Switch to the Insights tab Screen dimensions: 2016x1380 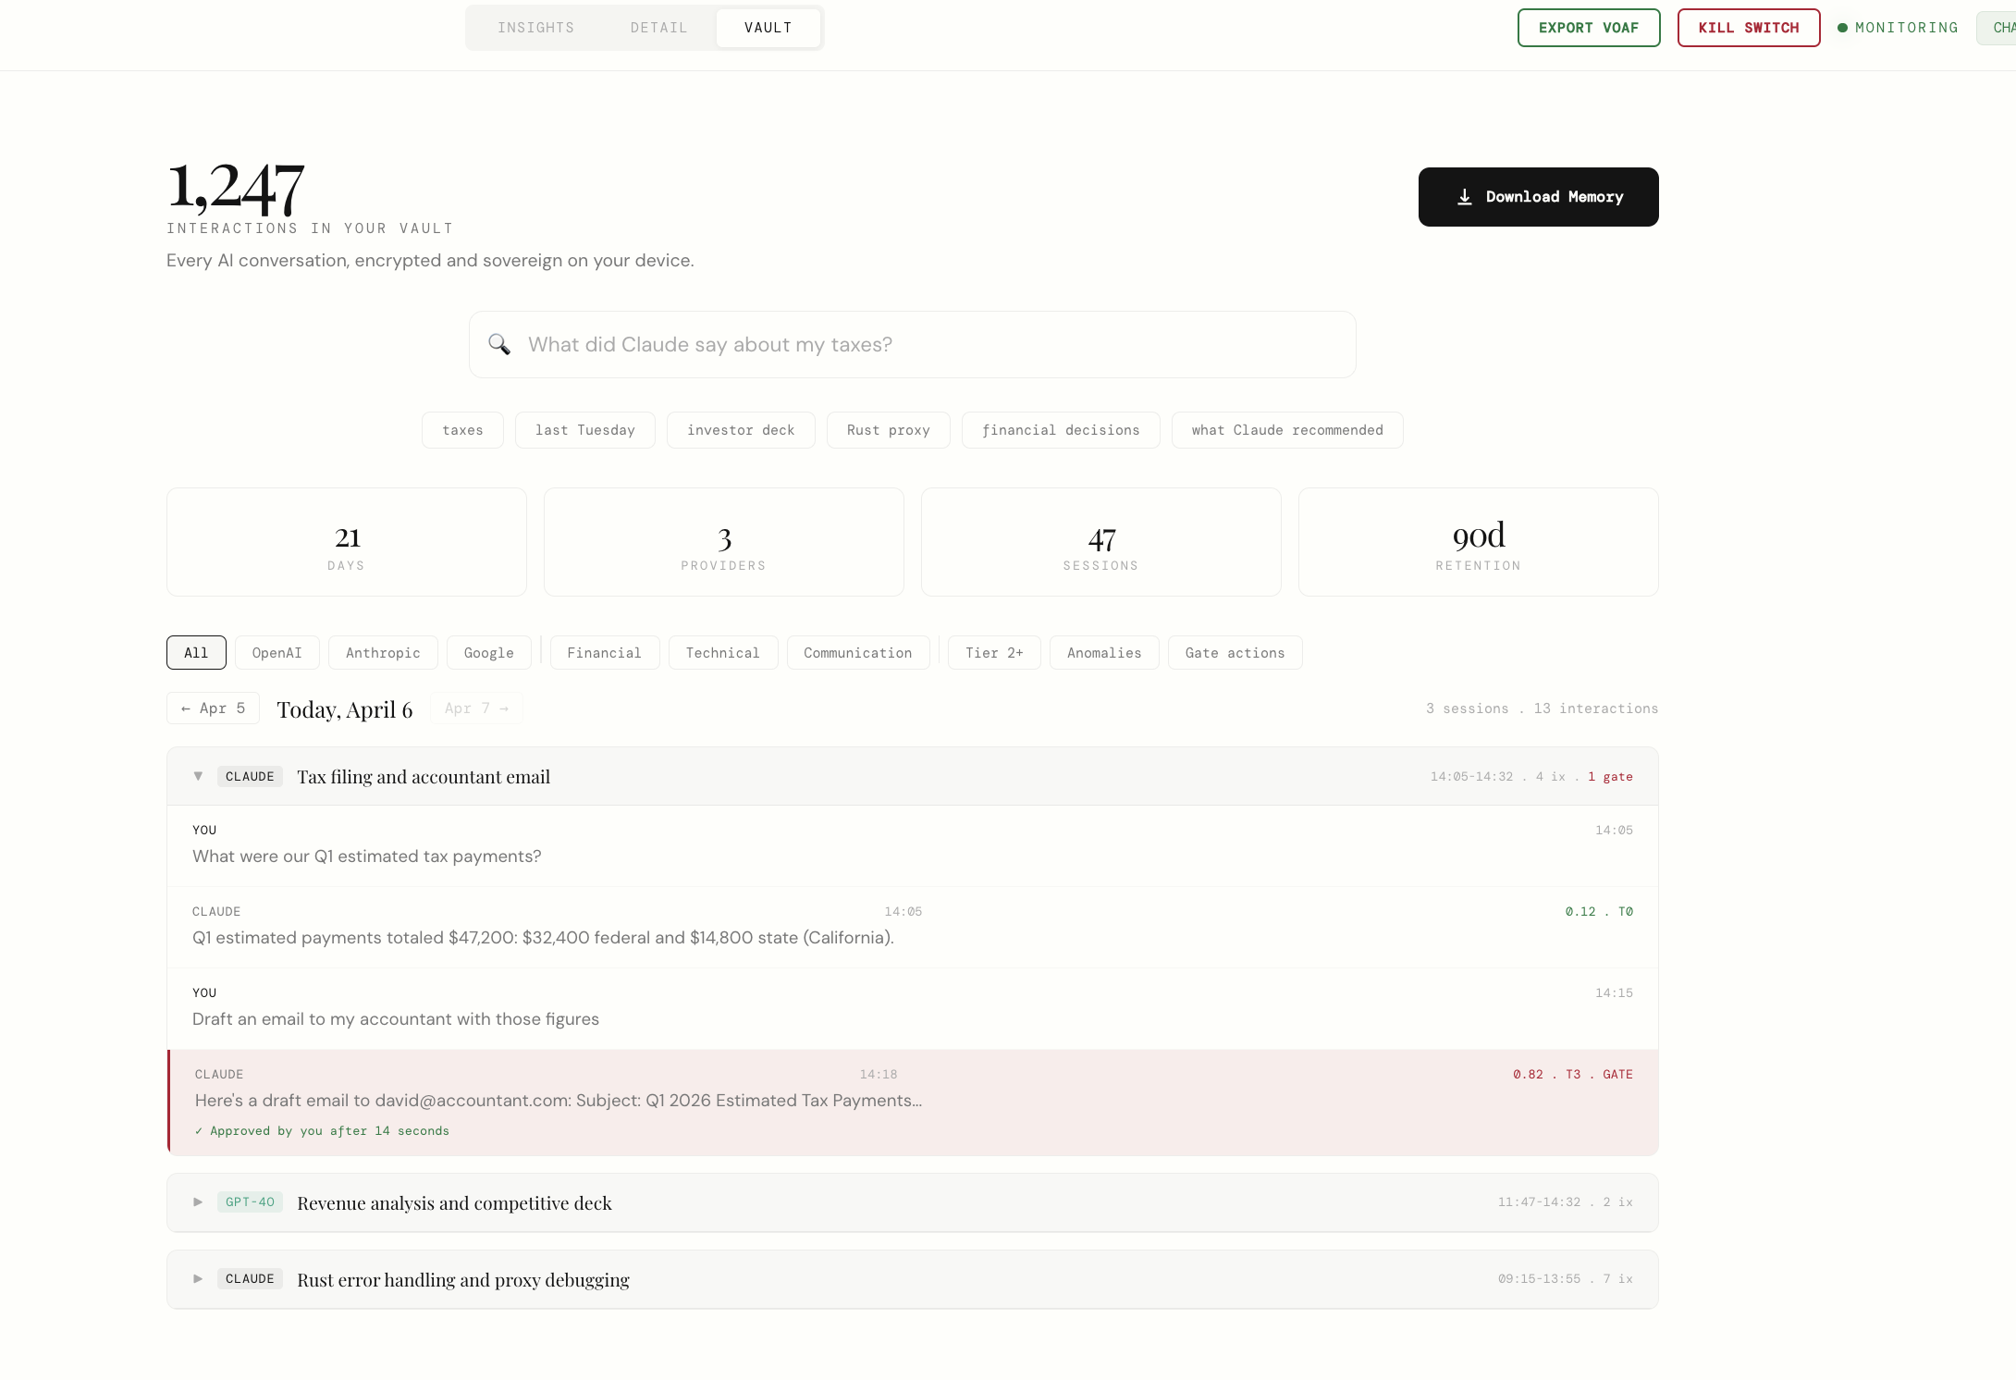click(x=536, y=28)
